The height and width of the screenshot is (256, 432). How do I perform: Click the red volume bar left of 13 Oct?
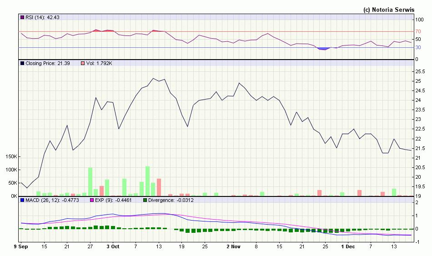159,187
